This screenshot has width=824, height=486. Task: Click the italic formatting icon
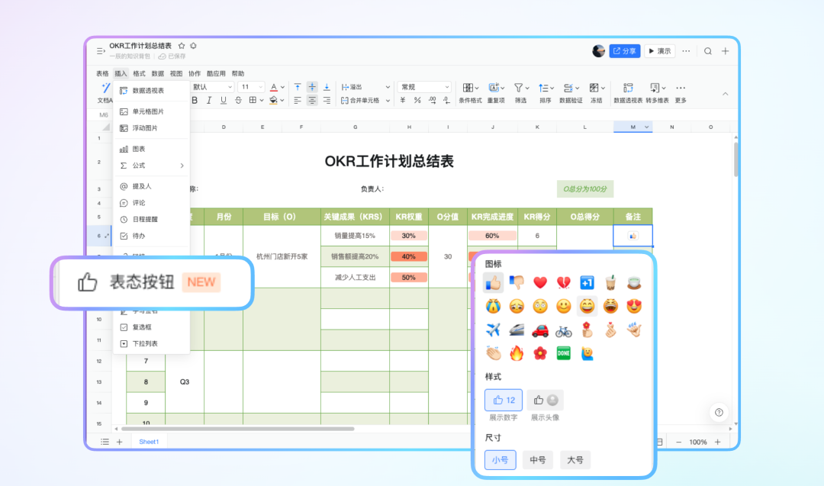click(209, 100)
